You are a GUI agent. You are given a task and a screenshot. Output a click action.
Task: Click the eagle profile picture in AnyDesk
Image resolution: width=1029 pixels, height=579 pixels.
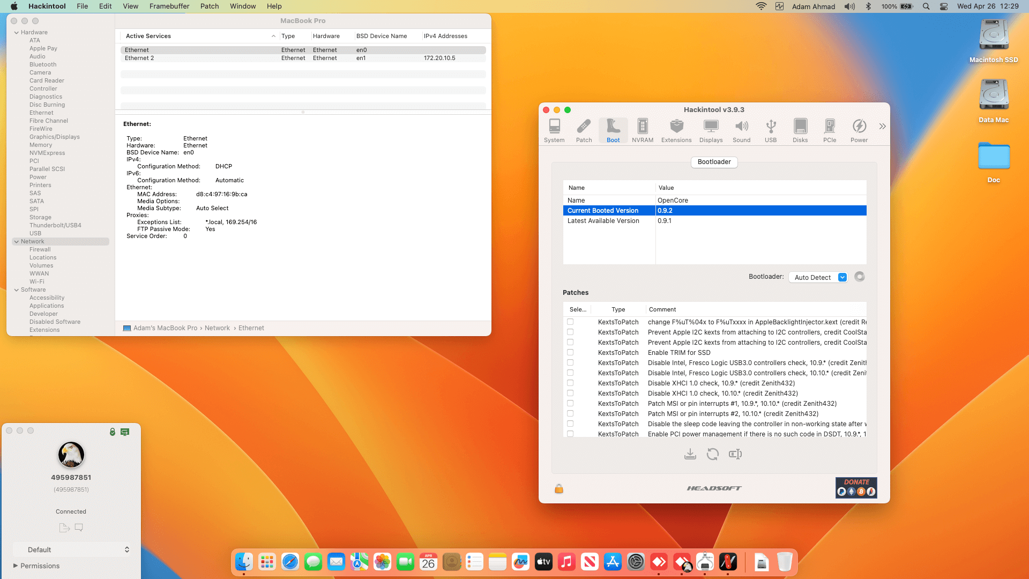[x=71, y=455]
